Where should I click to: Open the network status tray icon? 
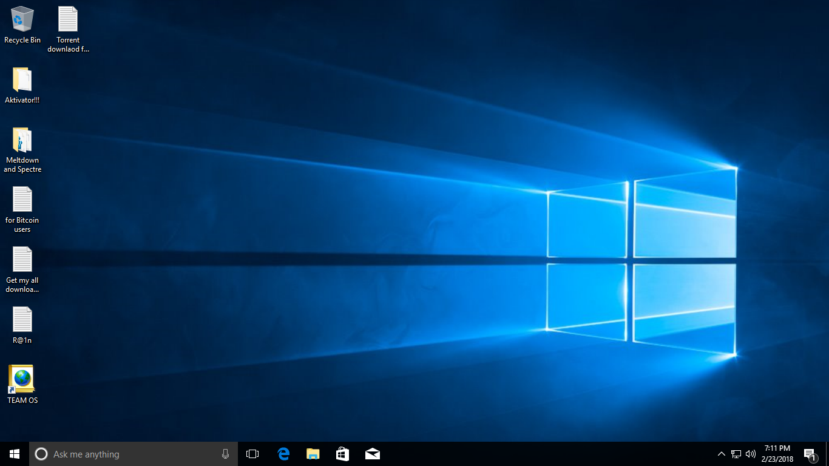point(736,454)
